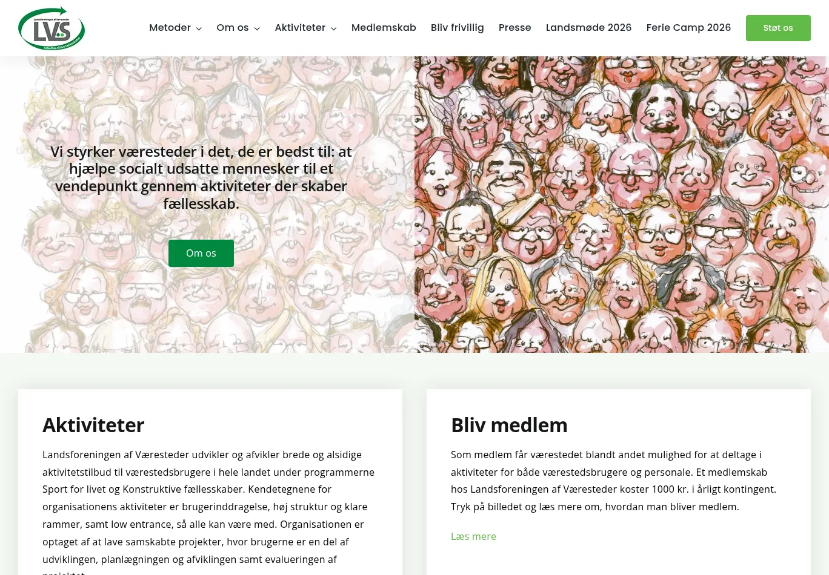Open the Aktiviteter navigation item

click(x=300, y=28)
